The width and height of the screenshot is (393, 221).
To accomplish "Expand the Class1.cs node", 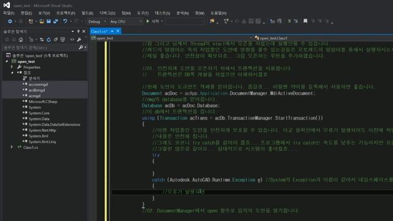I will pos(12,147).
